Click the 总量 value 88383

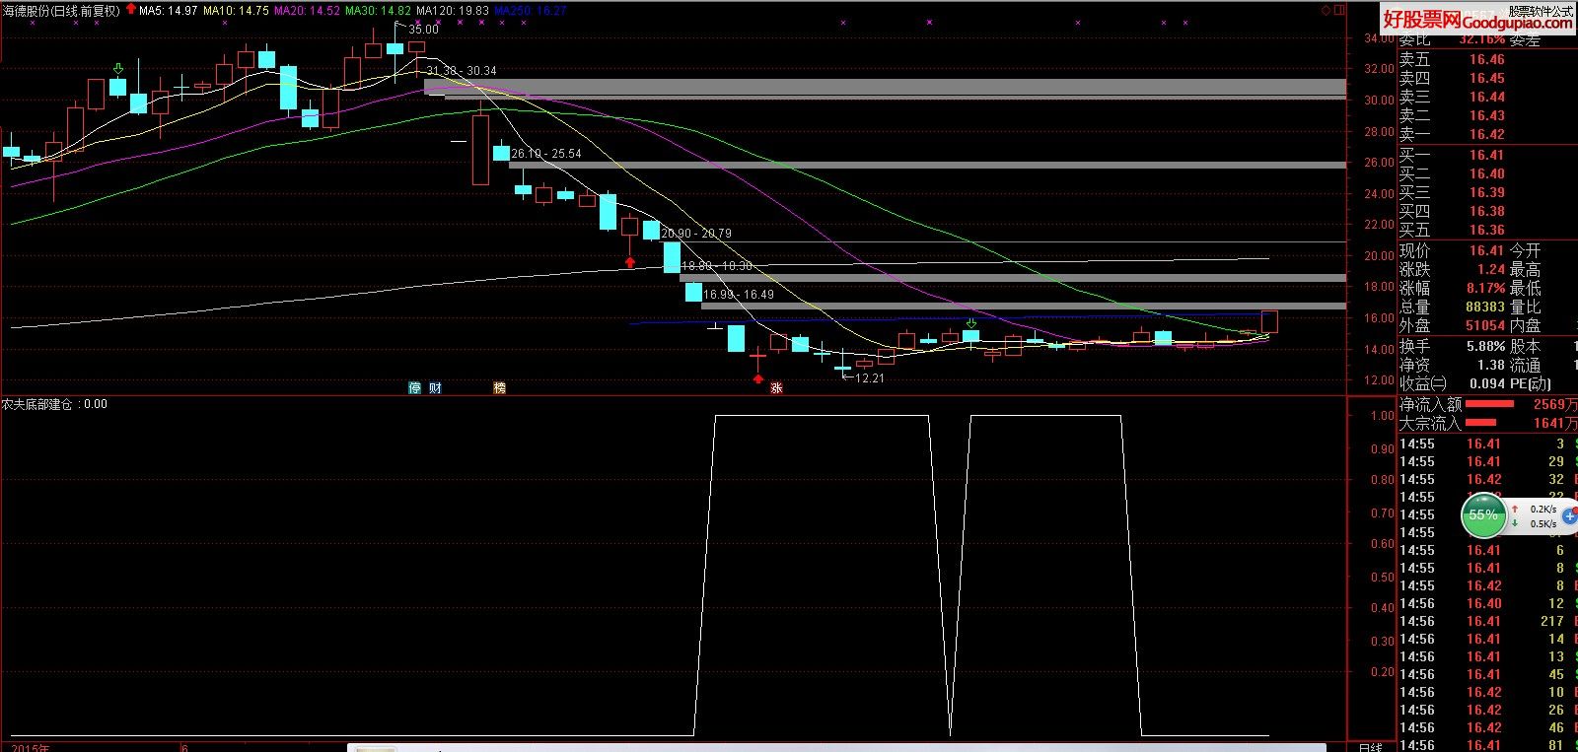(1485, 307)
